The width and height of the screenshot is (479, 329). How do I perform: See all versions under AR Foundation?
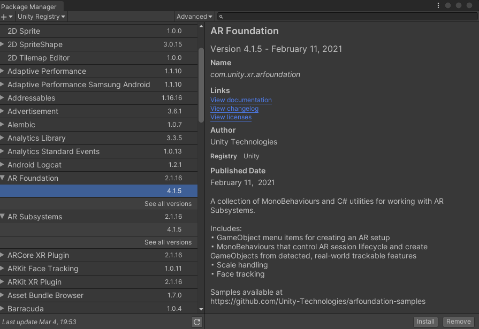point(168,204)
